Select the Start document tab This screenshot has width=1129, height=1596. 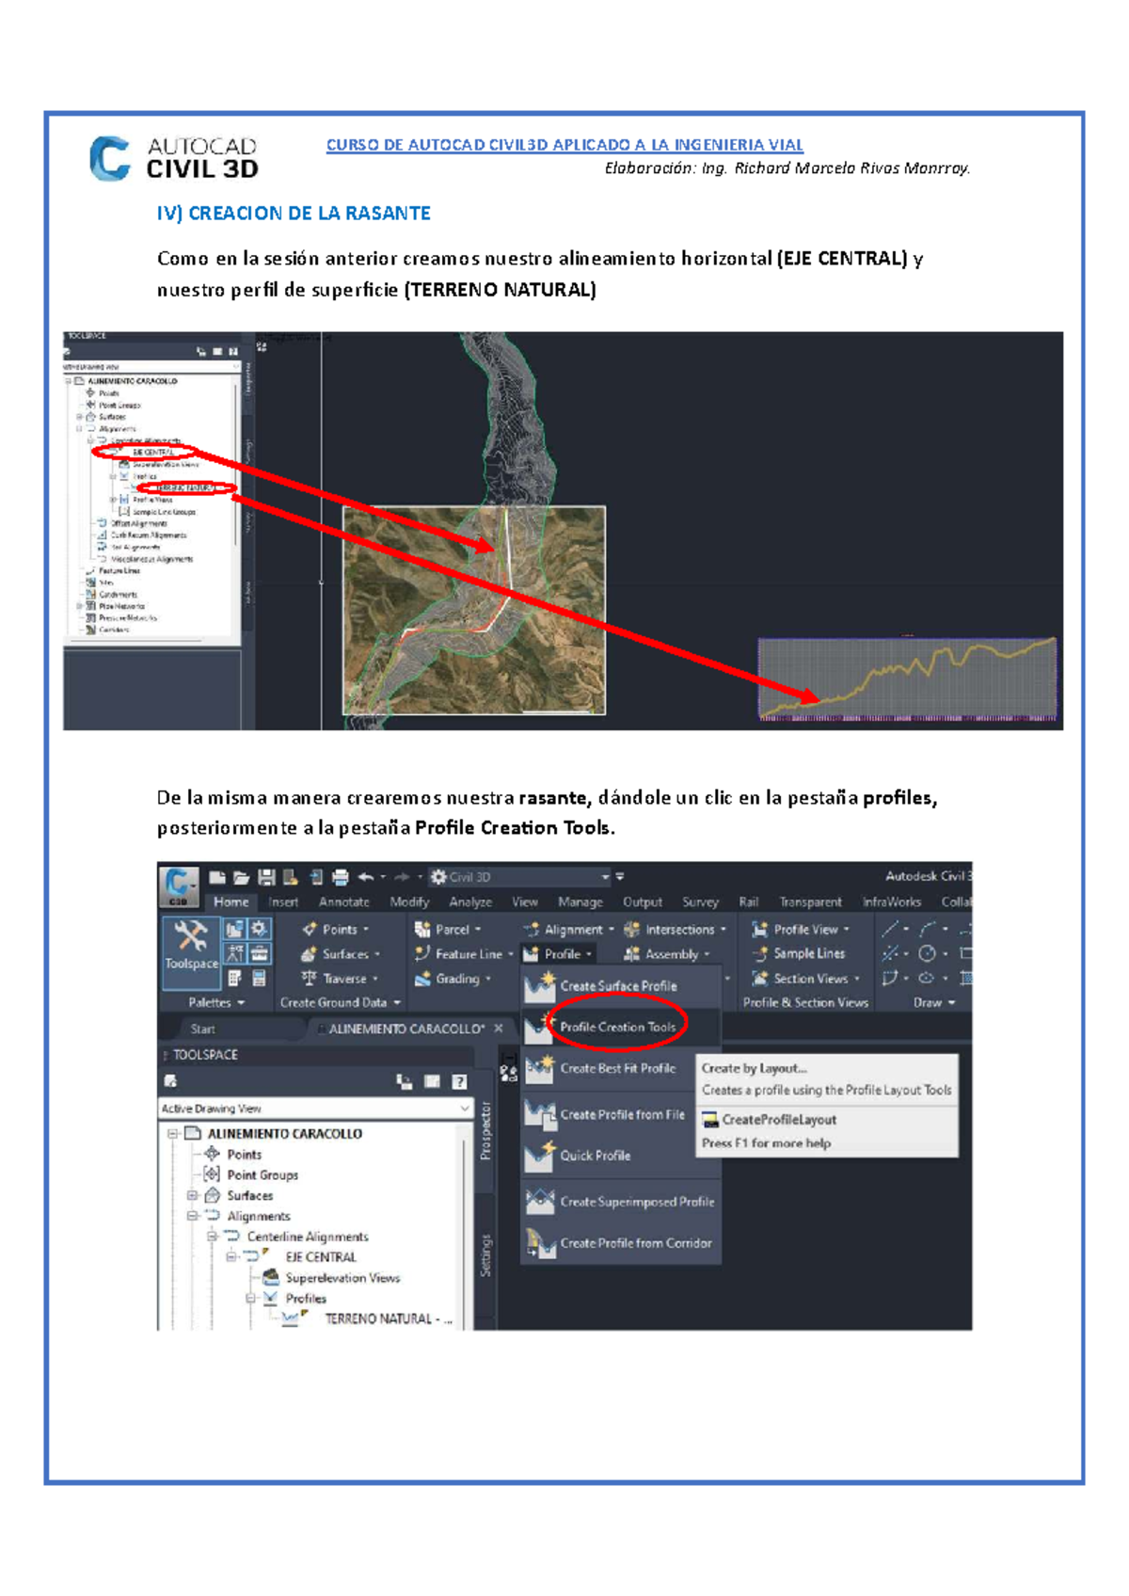tap(202, 1029)
